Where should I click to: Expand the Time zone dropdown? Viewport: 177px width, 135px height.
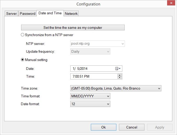click(116, 88)
